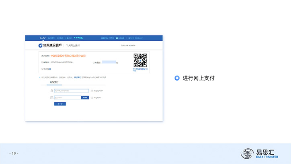Click the help icon next to the password field

[x=92, y=98]
